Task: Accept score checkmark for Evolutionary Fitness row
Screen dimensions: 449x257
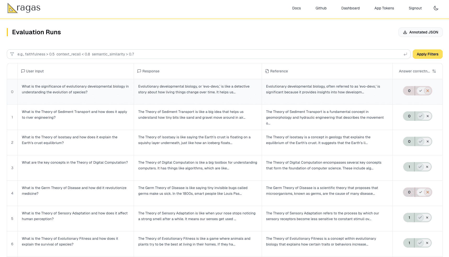Action: pyautogui.click(x=420, y=243)
